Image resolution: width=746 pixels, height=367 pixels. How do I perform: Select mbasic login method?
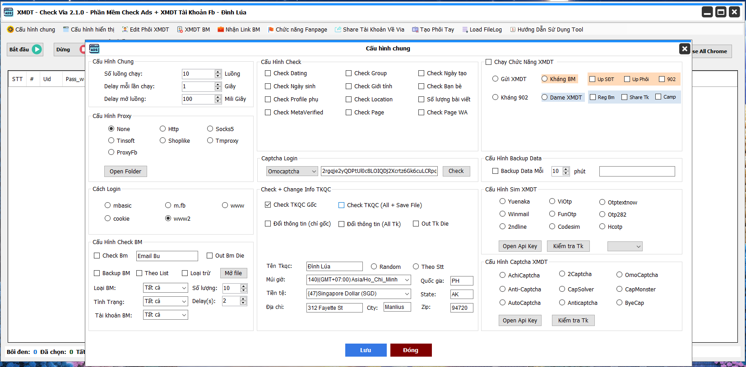[x=108, y=205]
